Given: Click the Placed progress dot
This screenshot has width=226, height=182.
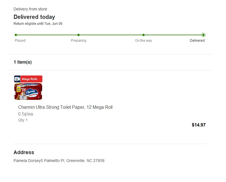Looking at the screenshot, I should pos(16,35).
